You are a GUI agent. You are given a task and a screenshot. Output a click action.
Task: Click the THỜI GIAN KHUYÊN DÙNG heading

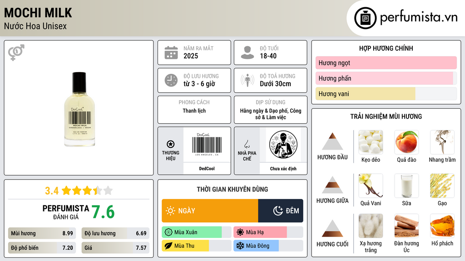[232, 189]
